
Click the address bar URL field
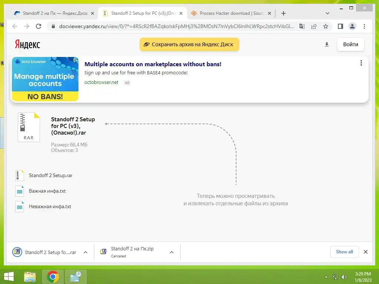(x=177, y=26)
